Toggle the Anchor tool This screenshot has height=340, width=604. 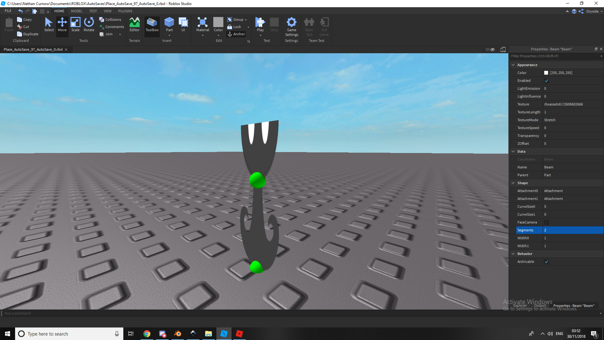coord(236,34)
